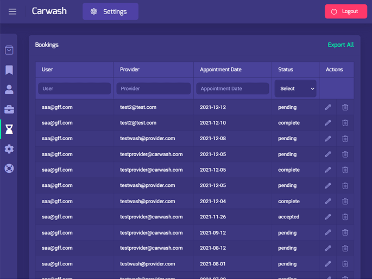Click the Provider filter input
The width and height of the screenshot is (372, 279).
153,89
